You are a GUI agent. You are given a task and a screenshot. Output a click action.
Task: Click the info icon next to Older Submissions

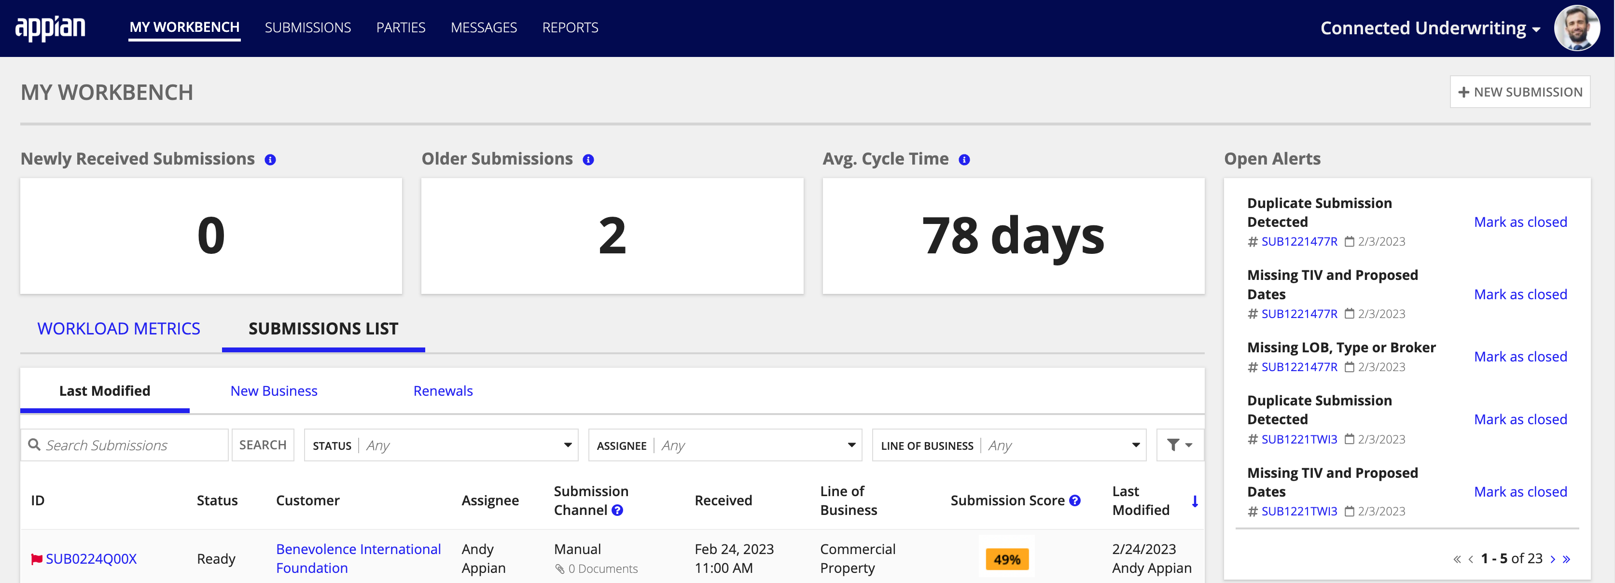(x=588, y=160)
